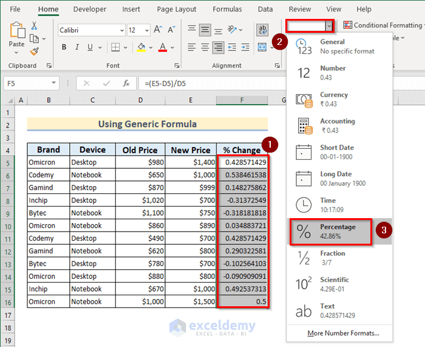Click Insert Function fx icon

126,83
